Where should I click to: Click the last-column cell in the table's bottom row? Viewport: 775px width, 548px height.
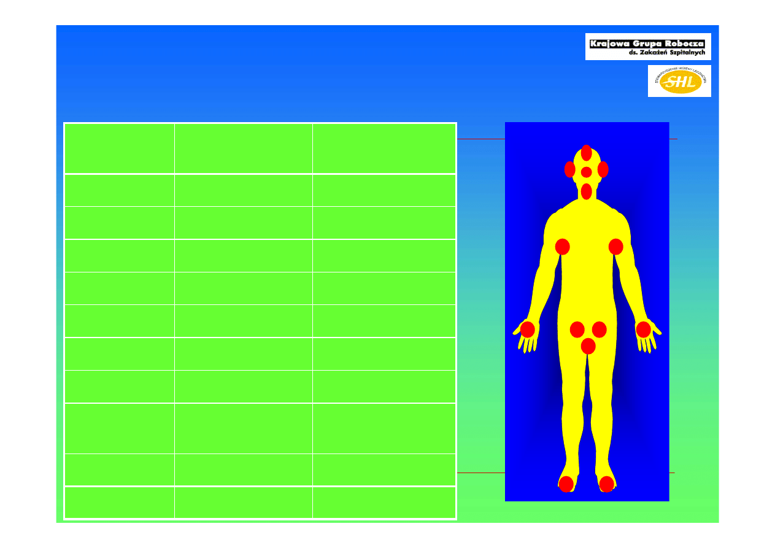click(384, 503)
